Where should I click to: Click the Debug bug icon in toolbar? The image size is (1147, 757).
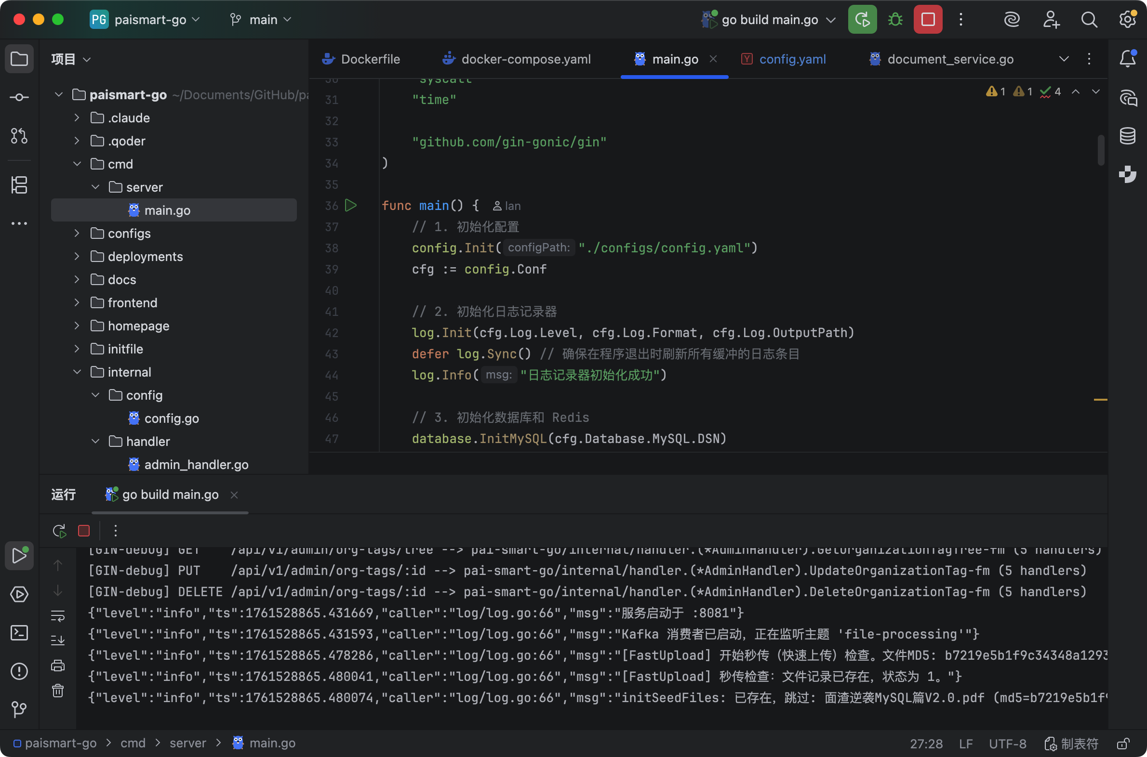point(895,20)
